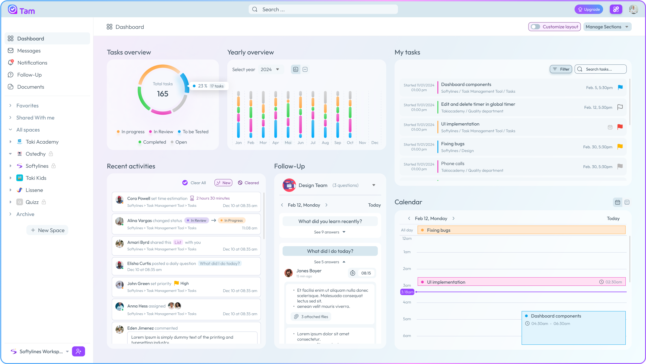Image resolution: width=646 pixels, height=364 pixels.
Task: Switch Calendar section to calendar view icon
Action: coord(617,202)
